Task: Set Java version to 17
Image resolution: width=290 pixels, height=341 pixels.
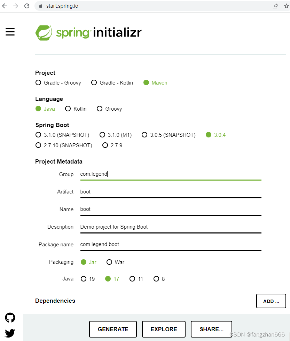Action: pyautogui.click(x=112, y=279)
